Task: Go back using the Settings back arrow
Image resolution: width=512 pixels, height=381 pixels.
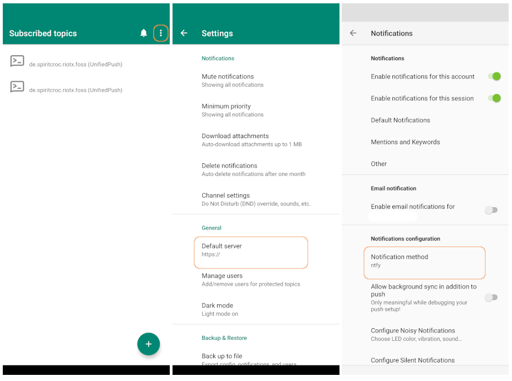Action: [184, 33]
